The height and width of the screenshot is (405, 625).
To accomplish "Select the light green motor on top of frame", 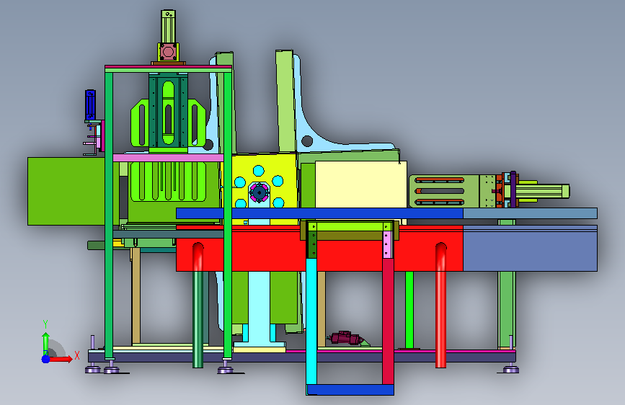I will tap(168, 27).
